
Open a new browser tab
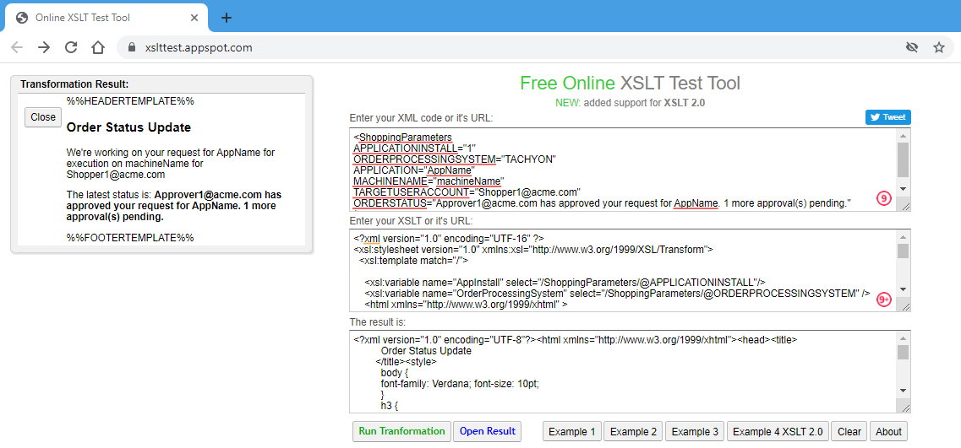pyautogui.click(x=227, y=18)
